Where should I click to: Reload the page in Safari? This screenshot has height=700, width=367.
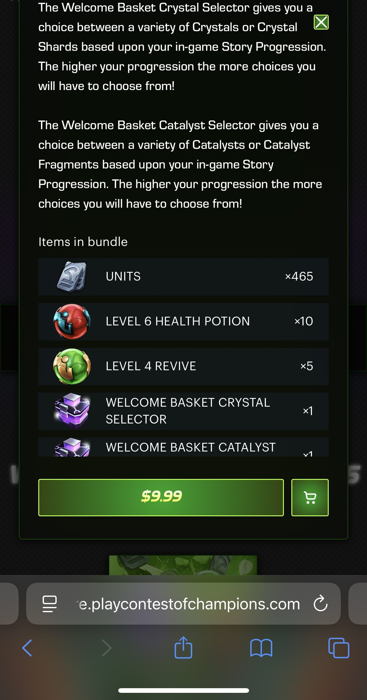[x=320, y=603]
